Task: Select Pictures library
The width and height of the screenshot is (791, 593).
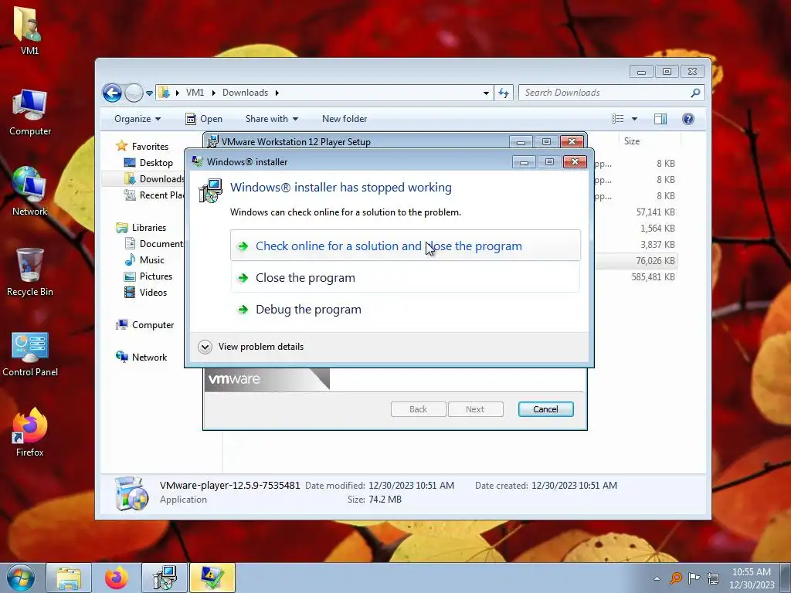Action: click(x=148, y=276)
